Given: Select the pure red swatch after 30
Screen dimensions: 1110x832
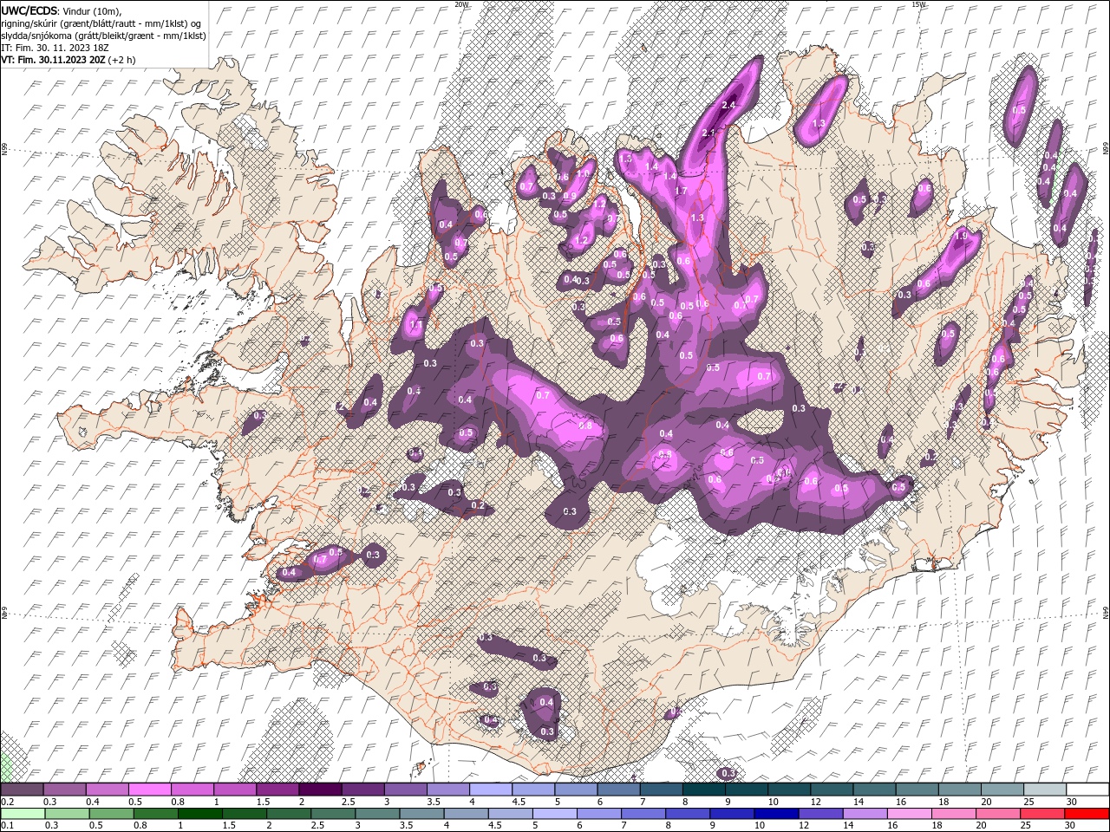Looking at the screenshot, I should click(x=1087, y=814).
